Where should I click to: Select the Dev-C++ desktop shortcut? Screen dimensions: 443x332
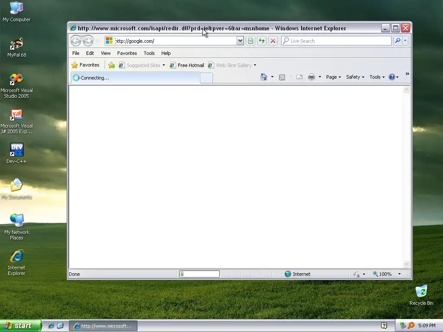(x=16, y=153)
